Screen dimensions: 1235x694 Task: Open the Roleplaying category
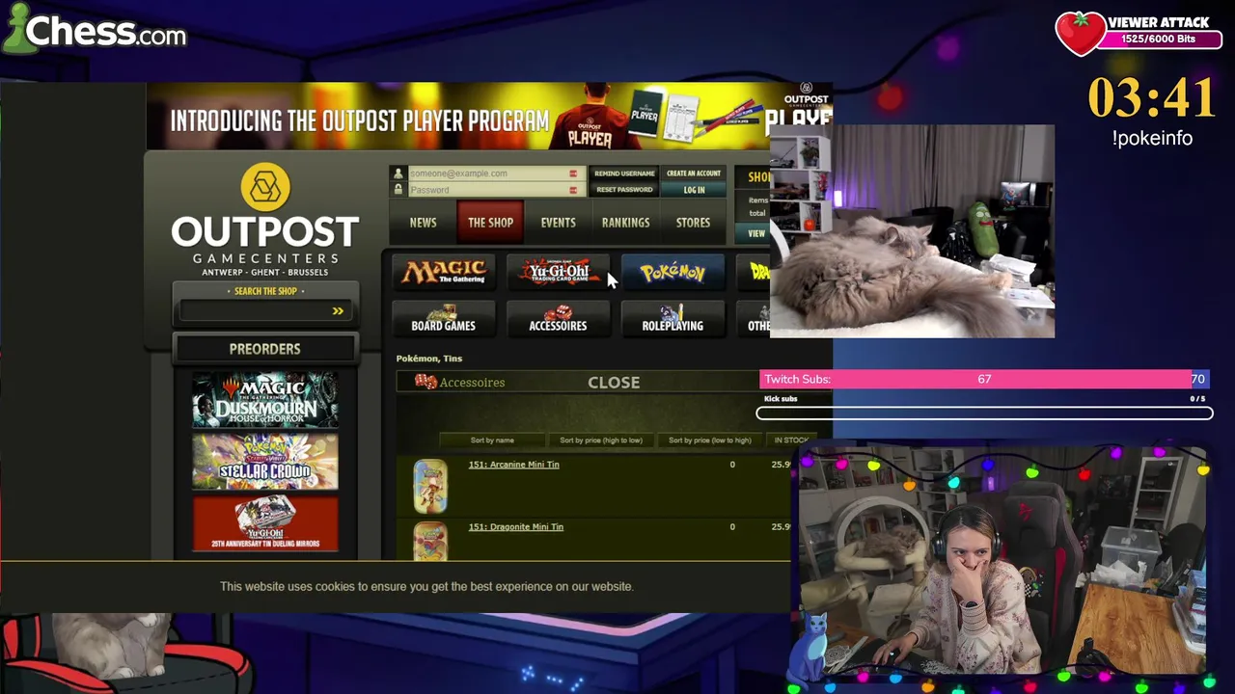point(672,319)
